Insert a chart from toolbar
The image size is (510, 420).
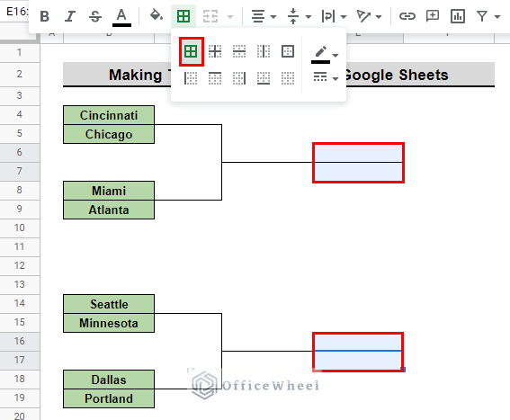click(x=458, y=16)
